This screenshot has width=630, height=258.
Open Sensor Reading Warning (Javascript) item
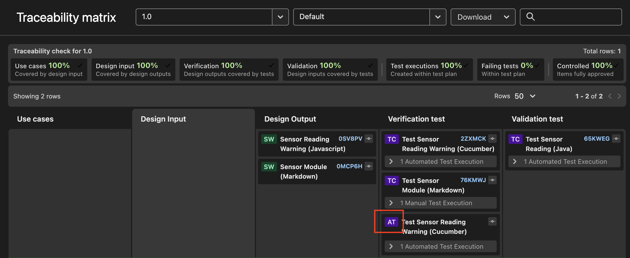click(x=313, y=144)
